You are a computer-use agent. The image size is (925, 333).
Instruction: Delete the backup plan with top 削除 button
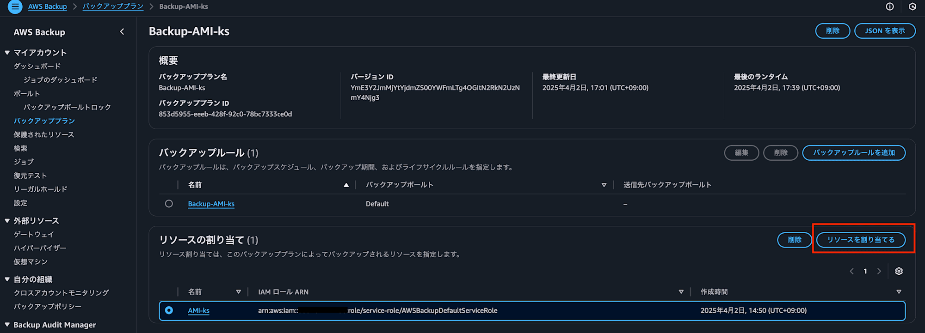832,31
